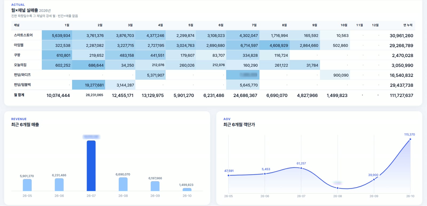Viewport: 427px width, 206px height.
Task: Click the 61,257 AOV data point
Action: [301, 168]
